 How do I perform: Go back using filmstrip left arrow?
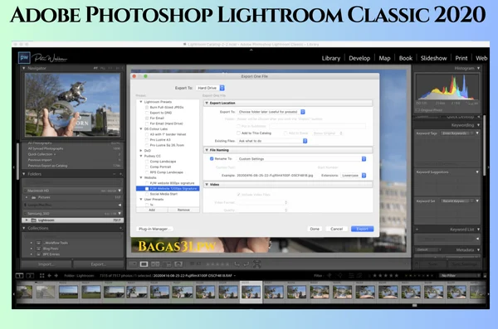tap(49, 276)
